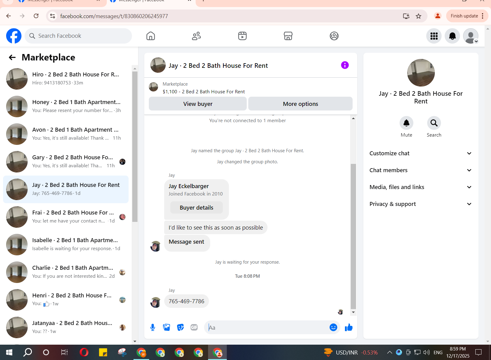The image size is (491, 360).
Task: Open Charlie 2 Bed 1 Bath chat
Action: pos(66,272)
